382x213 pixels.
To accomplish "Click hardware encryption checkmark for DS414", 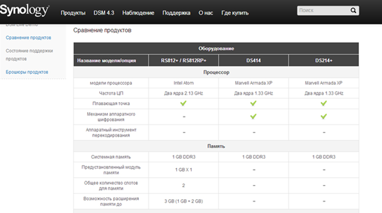I will (253, 117).
